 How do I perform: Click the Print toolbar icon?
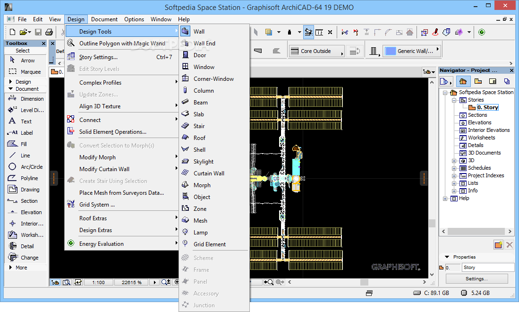[x=49, y=32]
